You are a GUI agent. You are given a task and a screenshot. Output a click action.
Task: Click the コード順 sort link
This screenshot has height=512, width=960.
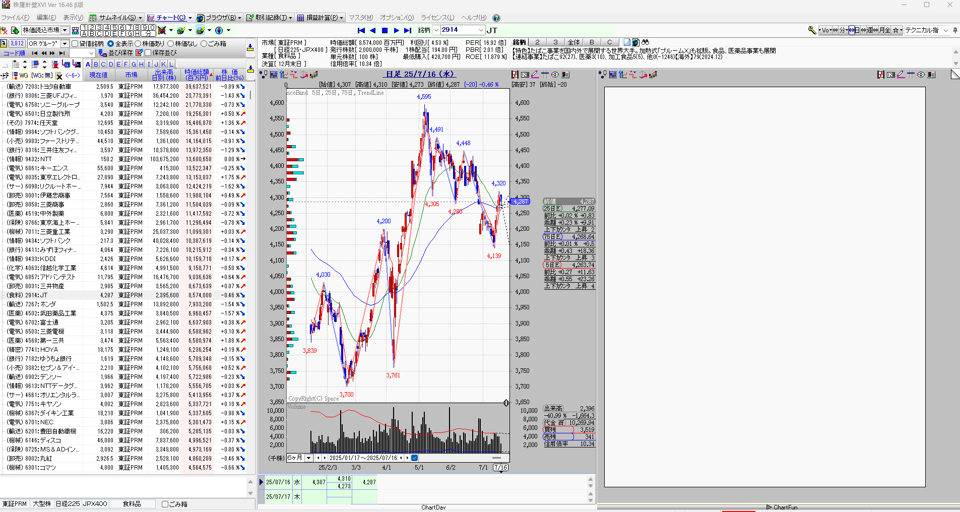15,53
